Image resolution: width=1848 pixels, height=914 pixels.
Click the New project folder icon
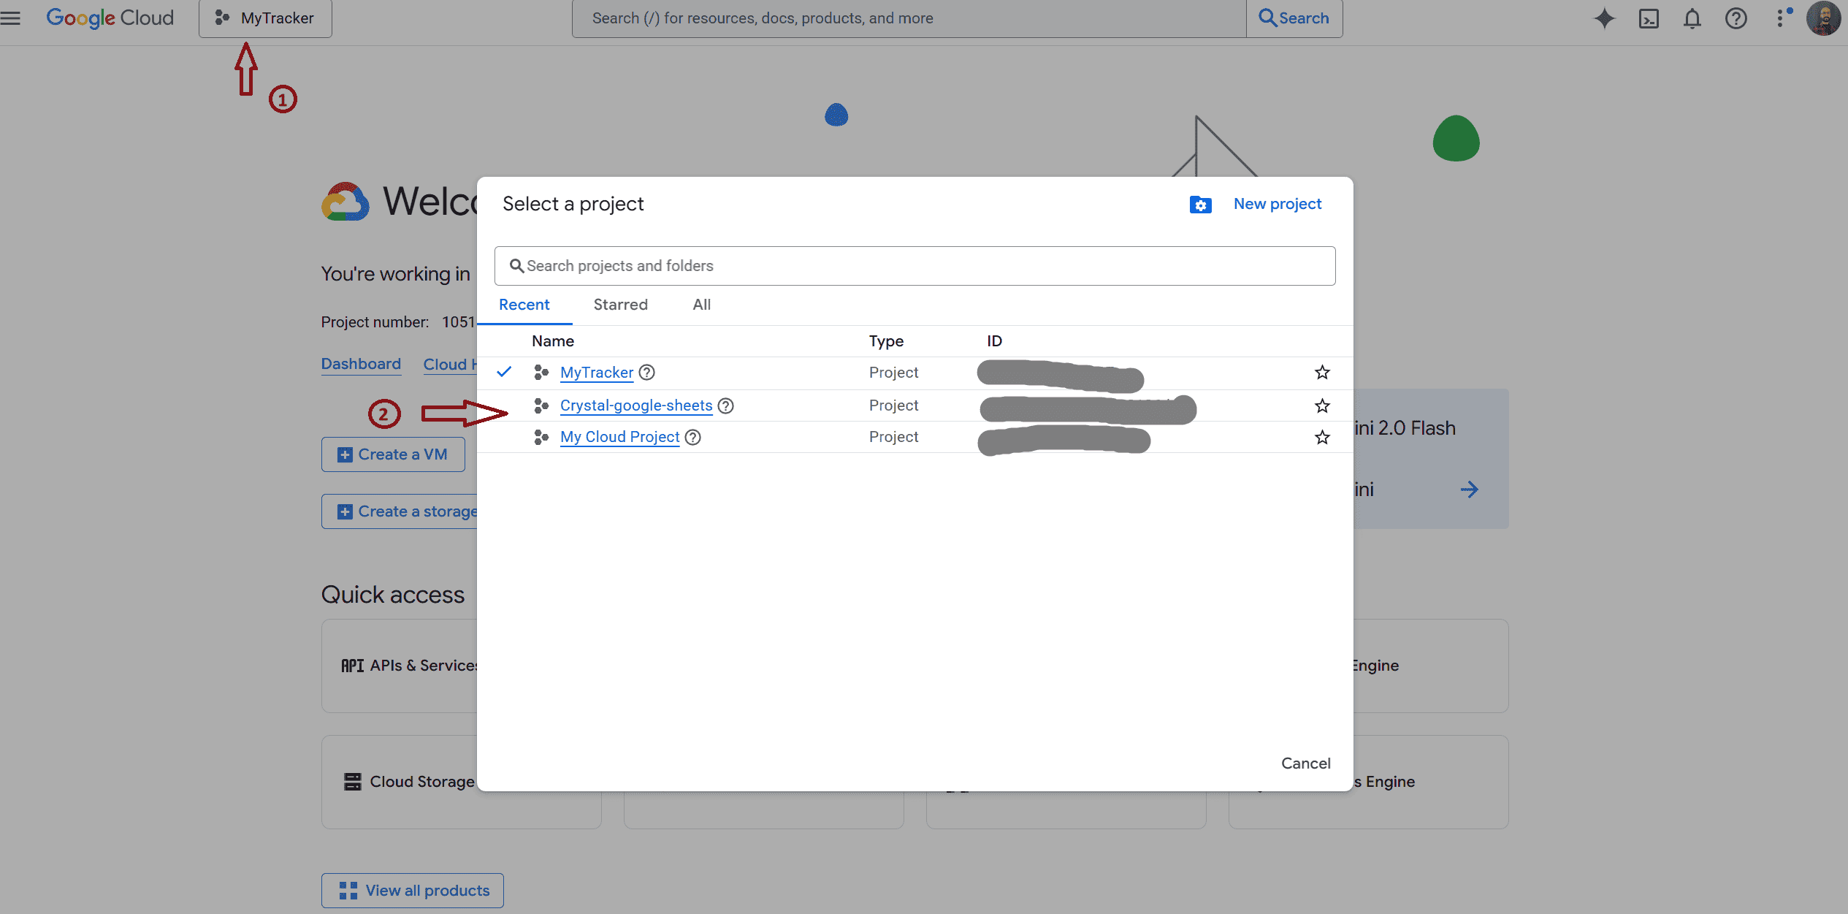tap(1200, 205)
